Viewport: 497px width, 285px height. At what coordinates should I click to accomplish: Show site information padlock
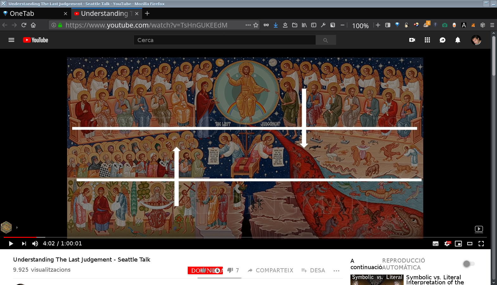pyautogui.click(x=60, y=25)
